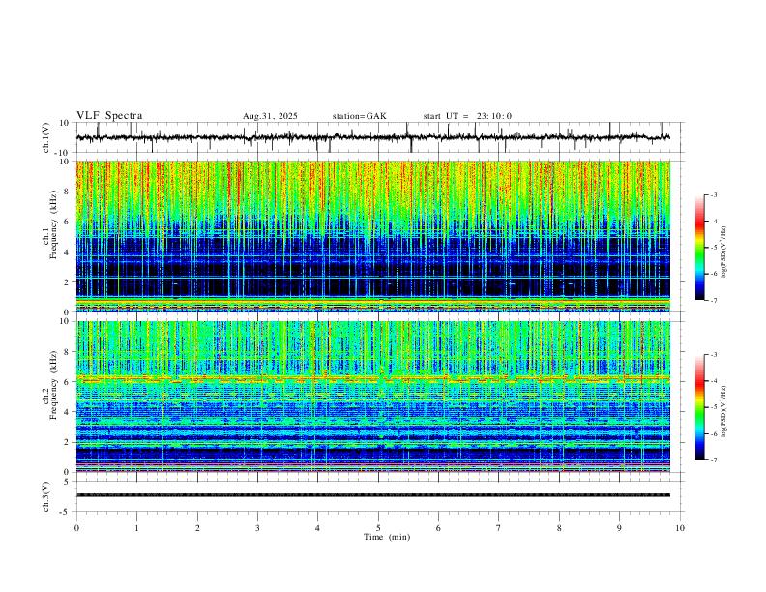Click the ch.3 flat signal trace
766x592 pixels.
[x=372, y=495]
